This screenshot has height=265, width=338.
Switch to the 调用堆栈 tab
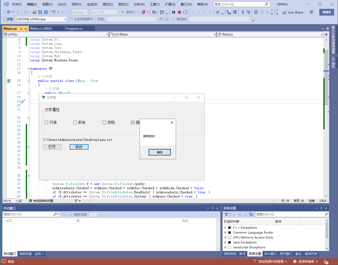pos(230,254)
